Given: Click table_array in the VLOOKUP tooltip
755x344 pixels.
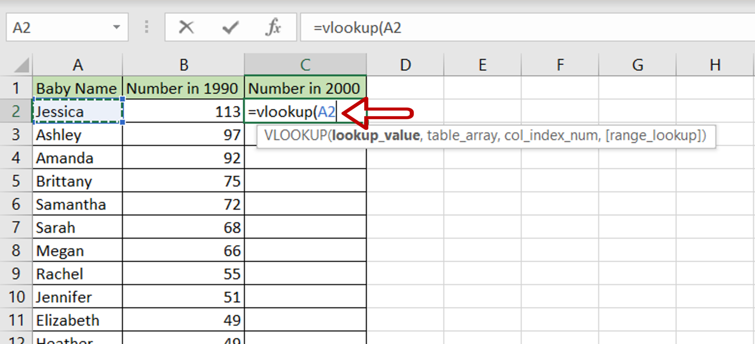Looking at the screenshot, I should click(462, 136).
